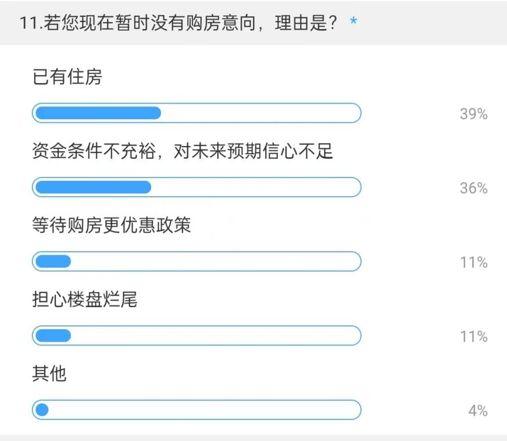
Task: Click the progress bar under 等待购房更优惠政策
Action: tap(197, 261)
